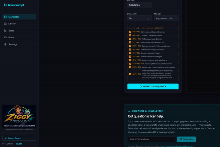Image resolution: width=220 pixels, height=147 pixels.
Task: Click the AnimPrompt brand title
Action: point(16,5)
